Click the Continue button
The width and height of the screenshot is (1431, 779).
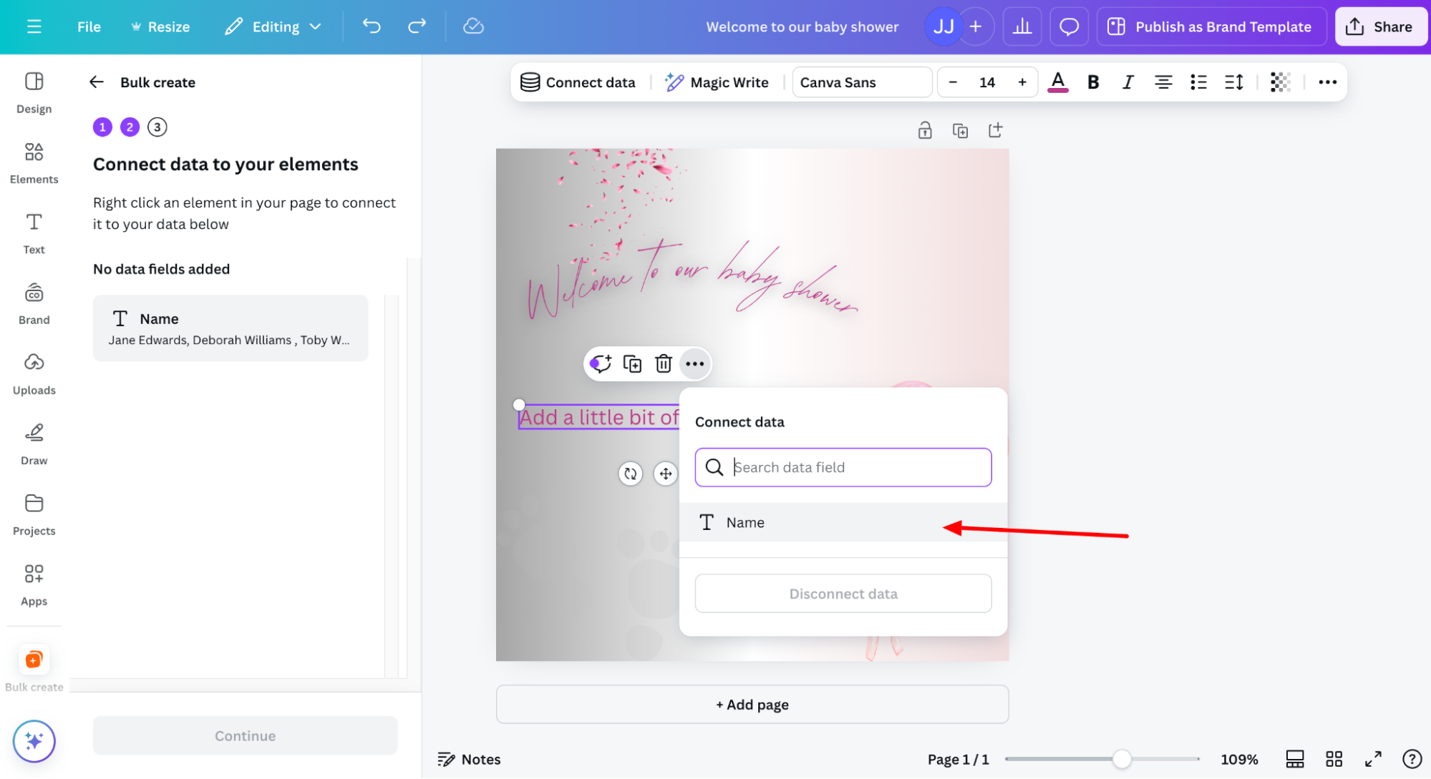tap(245, 735)
